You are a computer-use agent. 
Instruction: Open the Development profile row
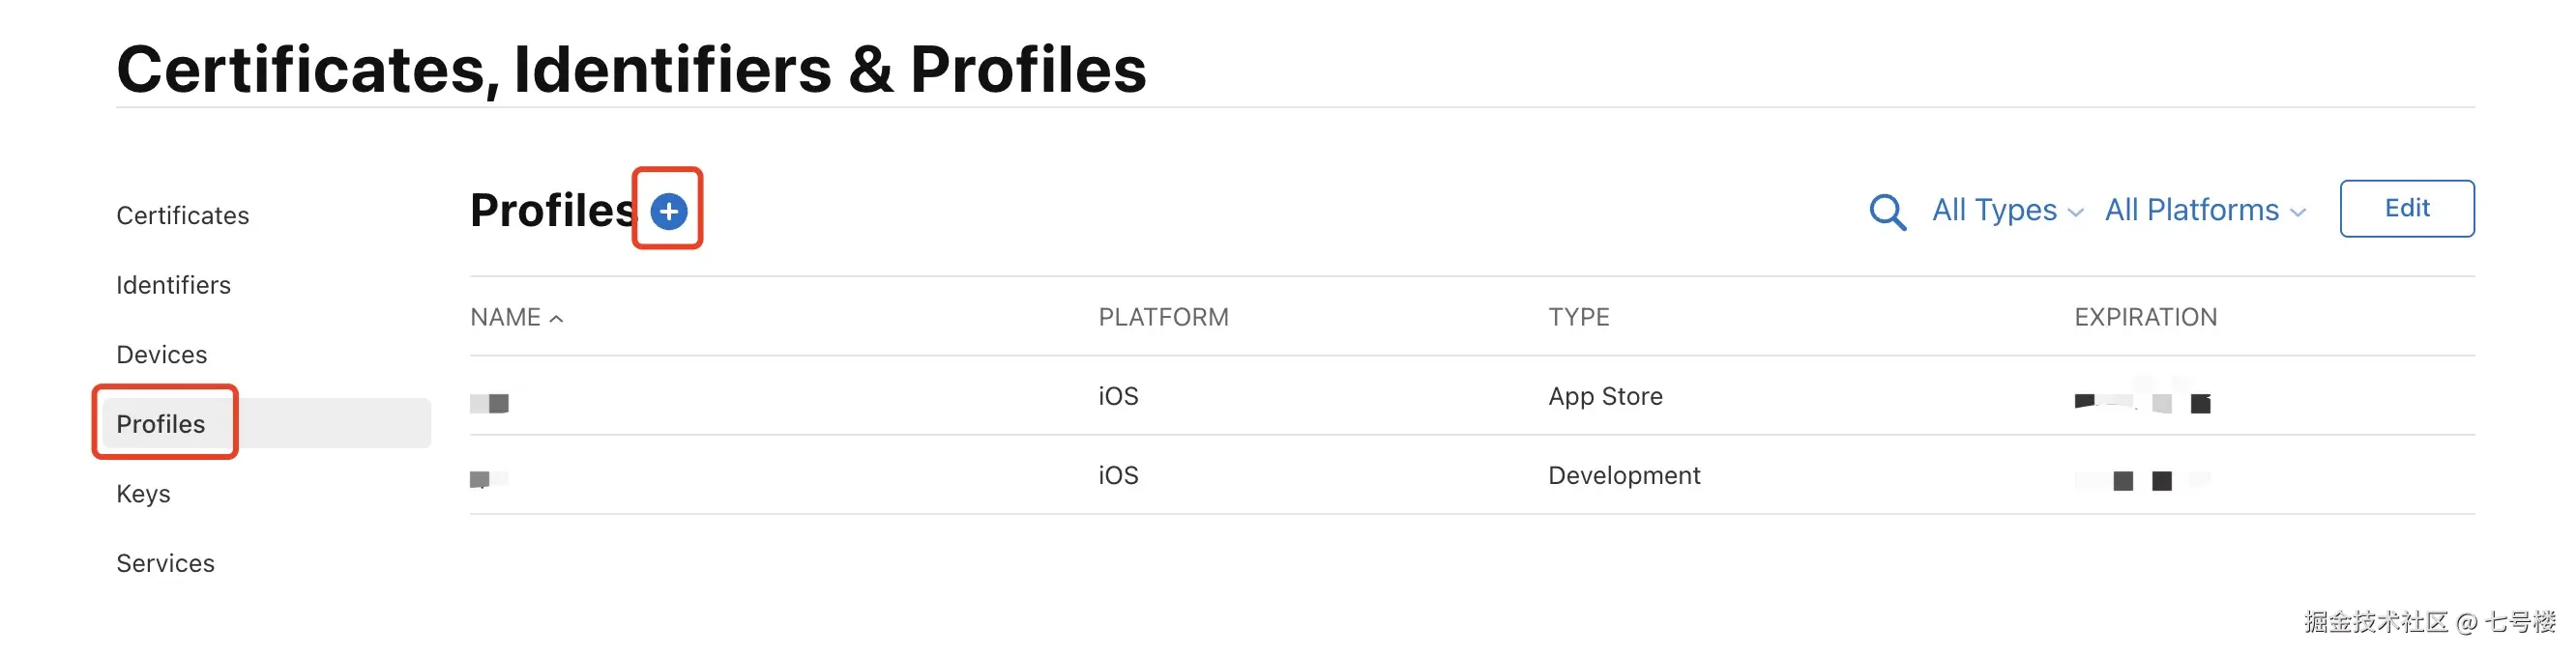coord(1623,475)
